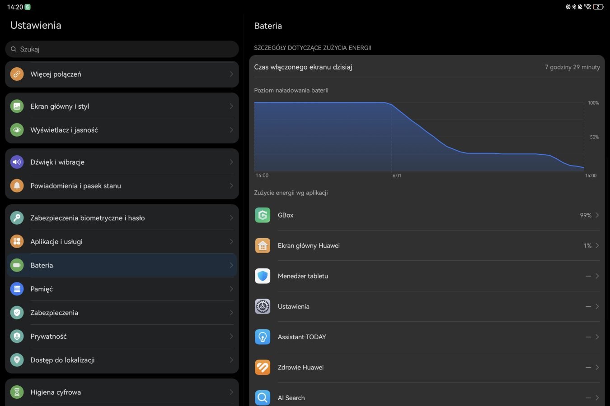
Task: Click the Menedżer tabletu shield icon
Action: coord(263,276)
